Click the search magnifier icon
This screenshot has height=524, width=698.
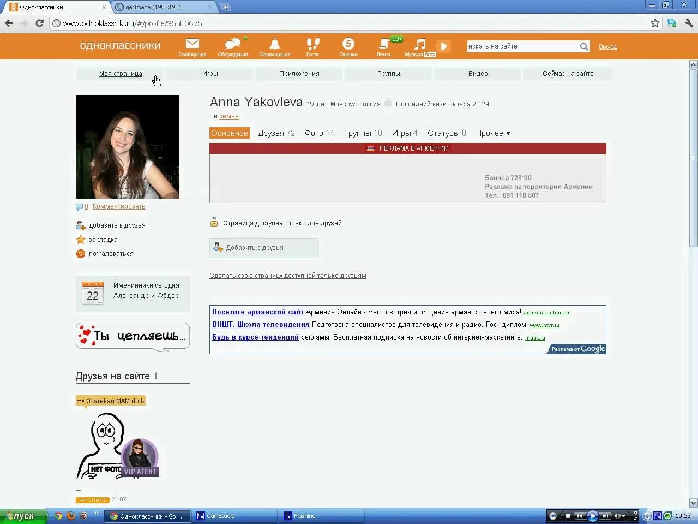(584, 46)
